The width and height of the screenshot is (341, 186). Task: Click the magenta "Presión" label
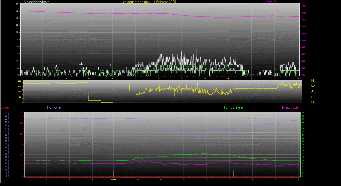[x=271, y=2]
